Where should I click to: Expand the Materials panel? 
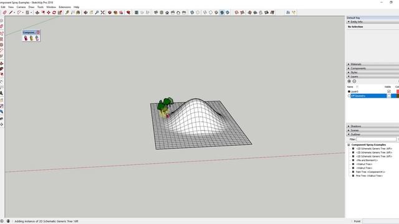click(x=349, y=64)
